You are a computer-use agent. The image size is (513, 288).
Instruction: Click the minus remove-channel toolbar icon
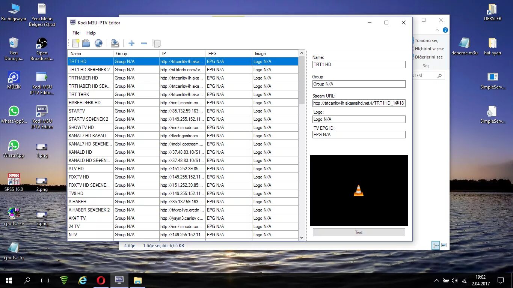click(x=144, y=43)
